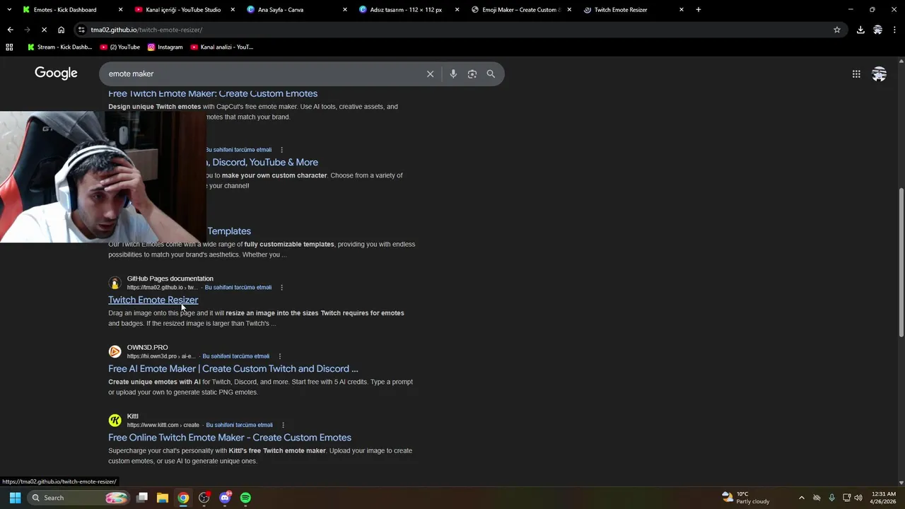Image resolution: width=905 pixels, height=509 pixels.
Task: Open Free Online Twitch Emote Maker result
Action: point(230,438)
